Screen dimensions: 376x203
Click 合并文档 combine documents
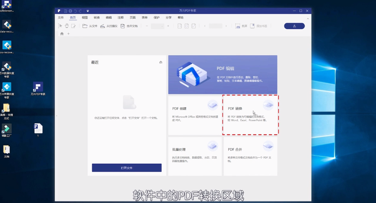[x=129, y=26]
